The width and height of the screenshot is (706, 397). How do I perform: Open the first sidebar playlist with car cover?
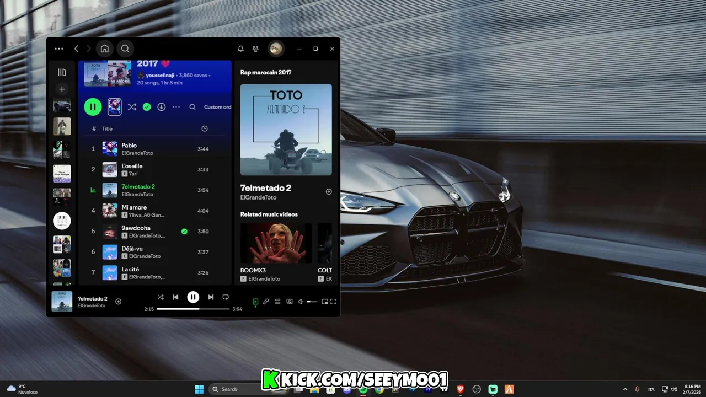pos(62,105)
